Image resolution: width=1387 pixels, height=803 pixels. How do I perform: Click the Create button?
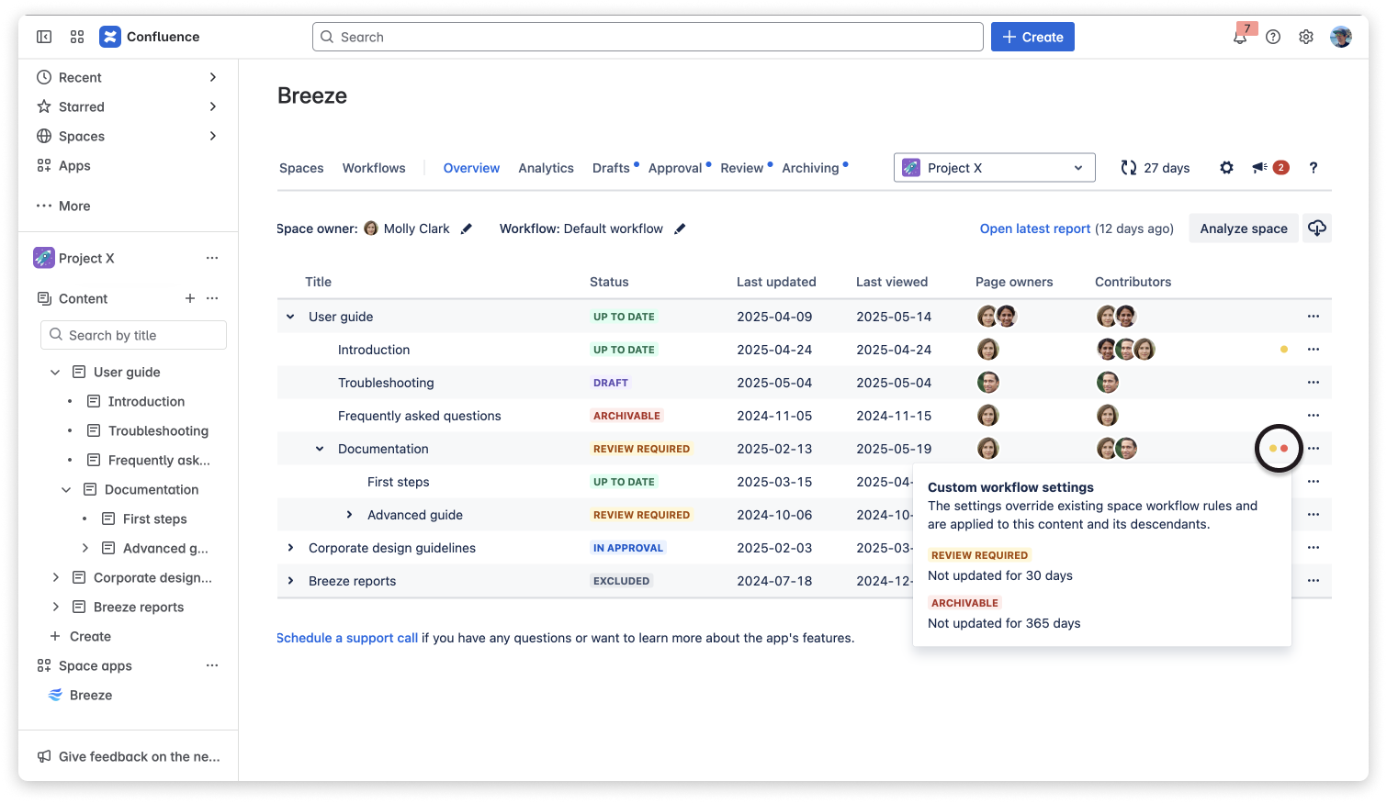1032,37
